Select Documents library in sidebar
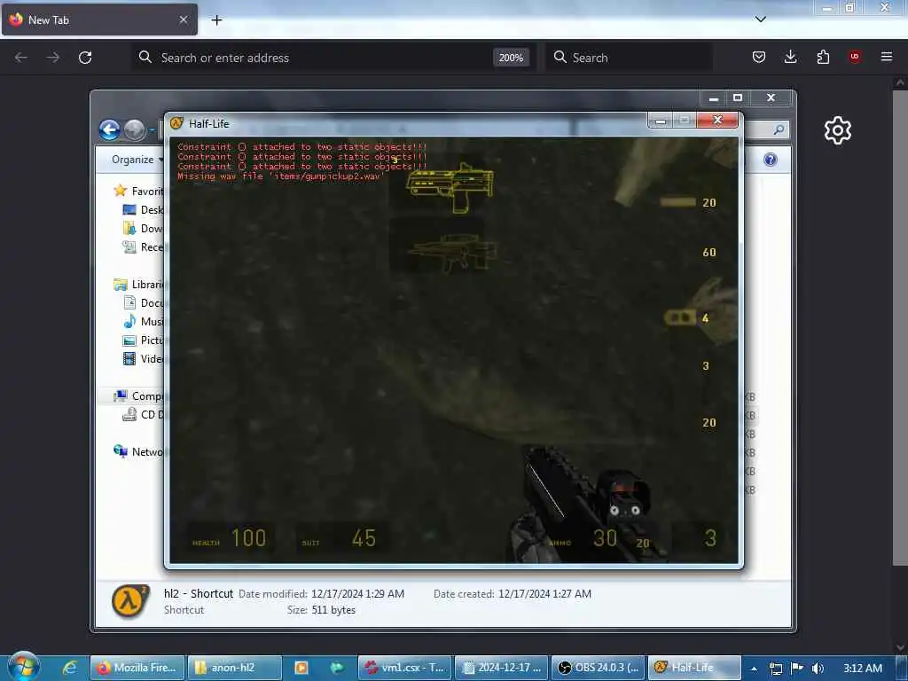This screenshot has height=681, width=908. click(x=144, y=302)
